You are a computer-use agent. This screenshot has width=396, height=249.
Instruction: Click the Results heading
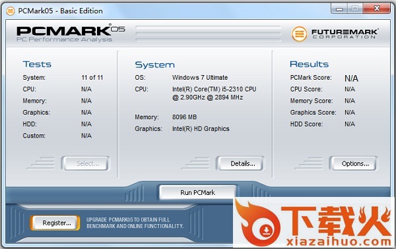[309, 65]
